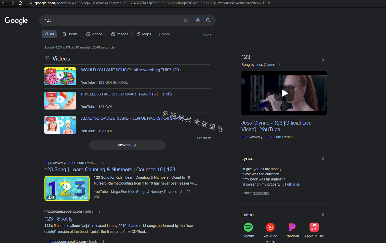Open the Tools search options
The height and width of the screenshot is (243, 386).
[207, 34]
